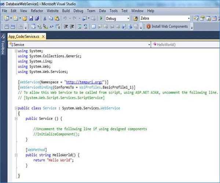Expand the HelloWorld() member dropdown

point(217,44)
